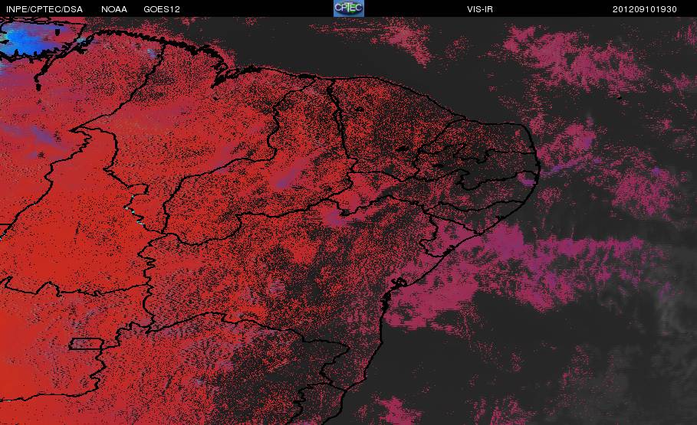This screenshot has height=425, width=697.
Task: Click the 201209101930 timestamp
Action: pyautogui.click(x=645, y=9)
